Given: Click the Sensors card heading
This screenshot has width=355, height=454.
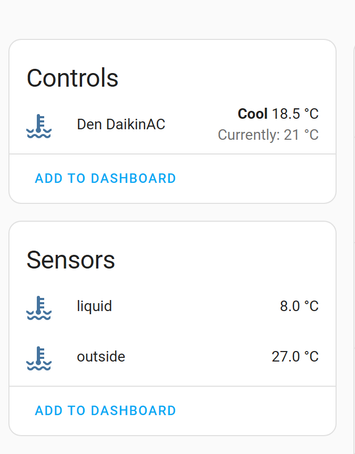Looking at the screenshot, I should pos(70,260).
